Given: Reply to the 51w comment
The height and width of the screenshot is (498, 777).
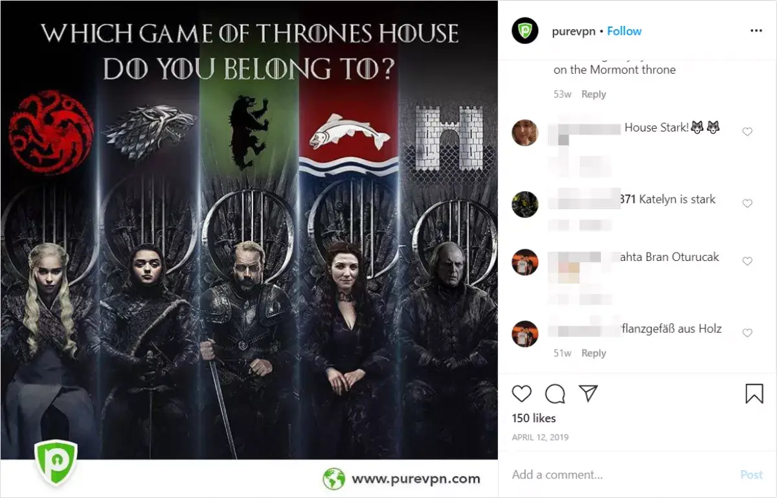Looking at the screenshot, I should (594, 354).
